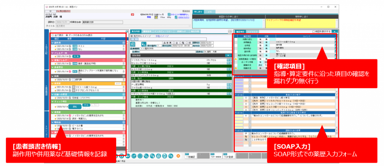Enable the 前回を表示する checkbox
Image resolution: width=384 pixels, height=166 pixels.
(x=314, y=31)
